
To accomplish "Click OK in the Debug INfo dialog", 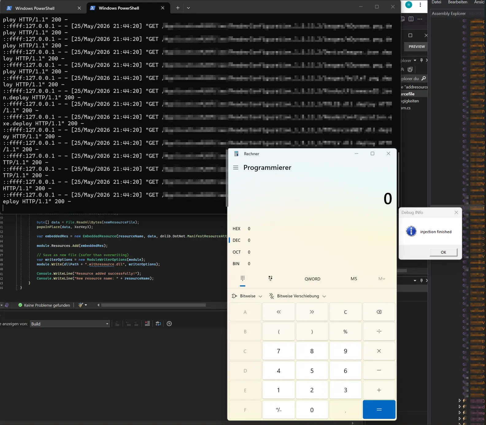I will (x=443, y=252).
